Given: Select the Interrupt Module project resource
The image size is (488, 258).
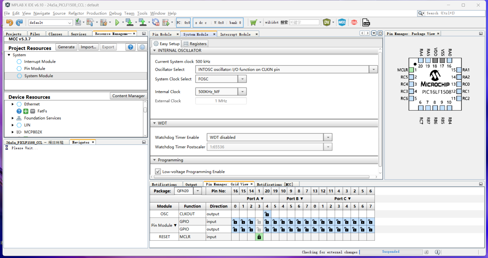Looking at the screenshot, I should tap(19, 61).
